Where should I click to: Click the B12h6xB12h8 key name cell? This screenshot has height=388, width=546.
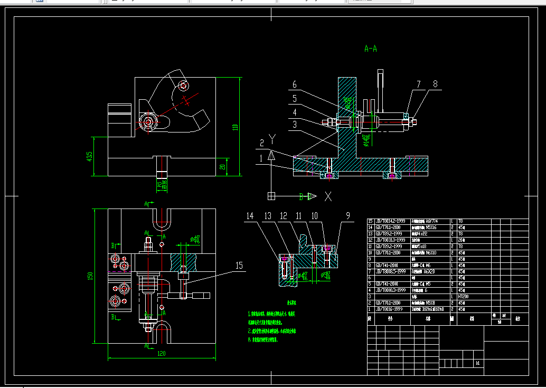pos(428,309)
